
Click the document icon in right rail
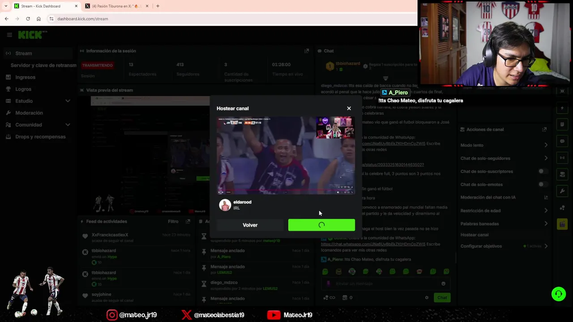click(562, 124)
